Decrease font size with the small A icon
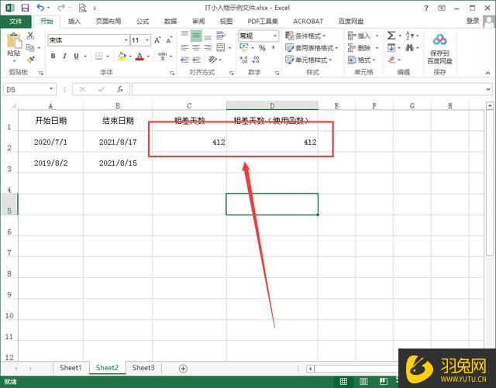 pos(169,40)
